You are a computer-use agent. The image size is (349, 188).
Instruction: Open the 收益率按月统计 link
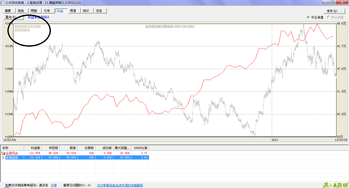click(x=39, y=17)
